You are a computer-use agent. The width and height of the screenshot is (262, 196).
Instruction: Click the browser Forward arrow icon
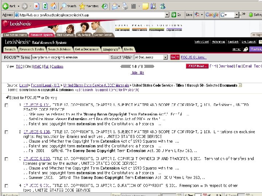(x=24, y=6)
